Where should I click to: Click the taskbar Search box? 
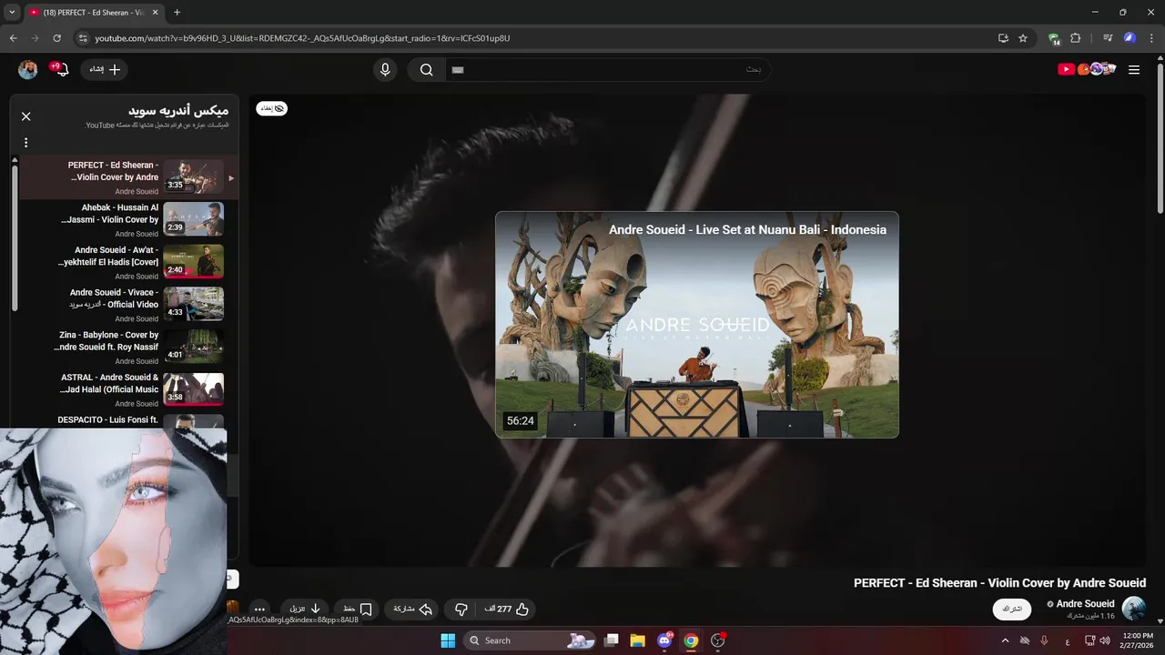point(531,640)
